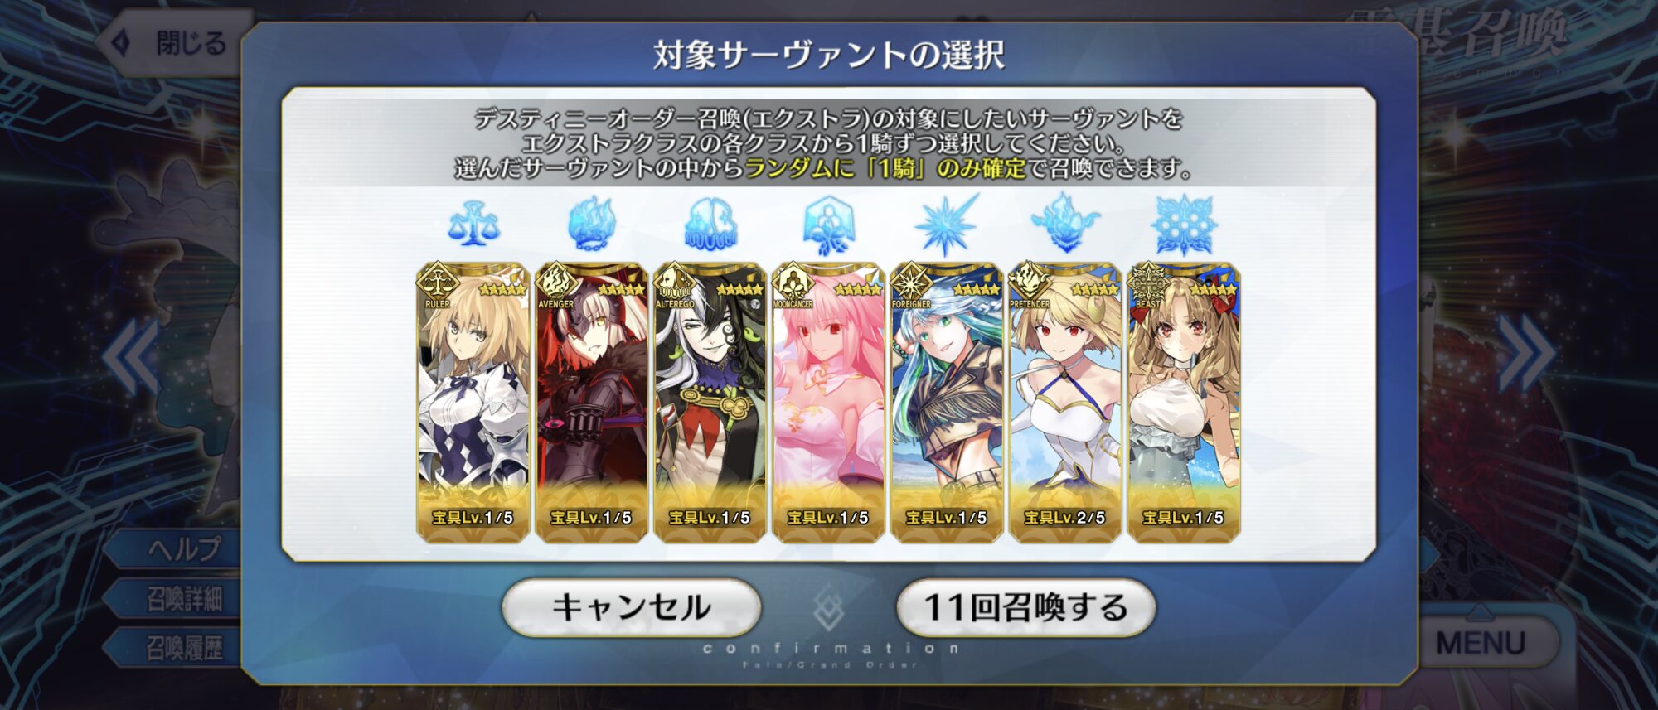Choose the Foreigner servant card
The image size is (1658, 710).
(x=947, y=403)
